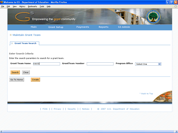Open the Edit menu

click(x=8, y=6)
